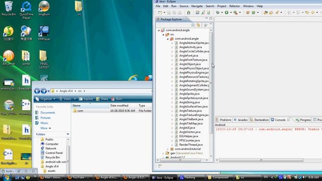Open the Project menu in Eclipse
The image size is (322, 181).
pos(221,6)
